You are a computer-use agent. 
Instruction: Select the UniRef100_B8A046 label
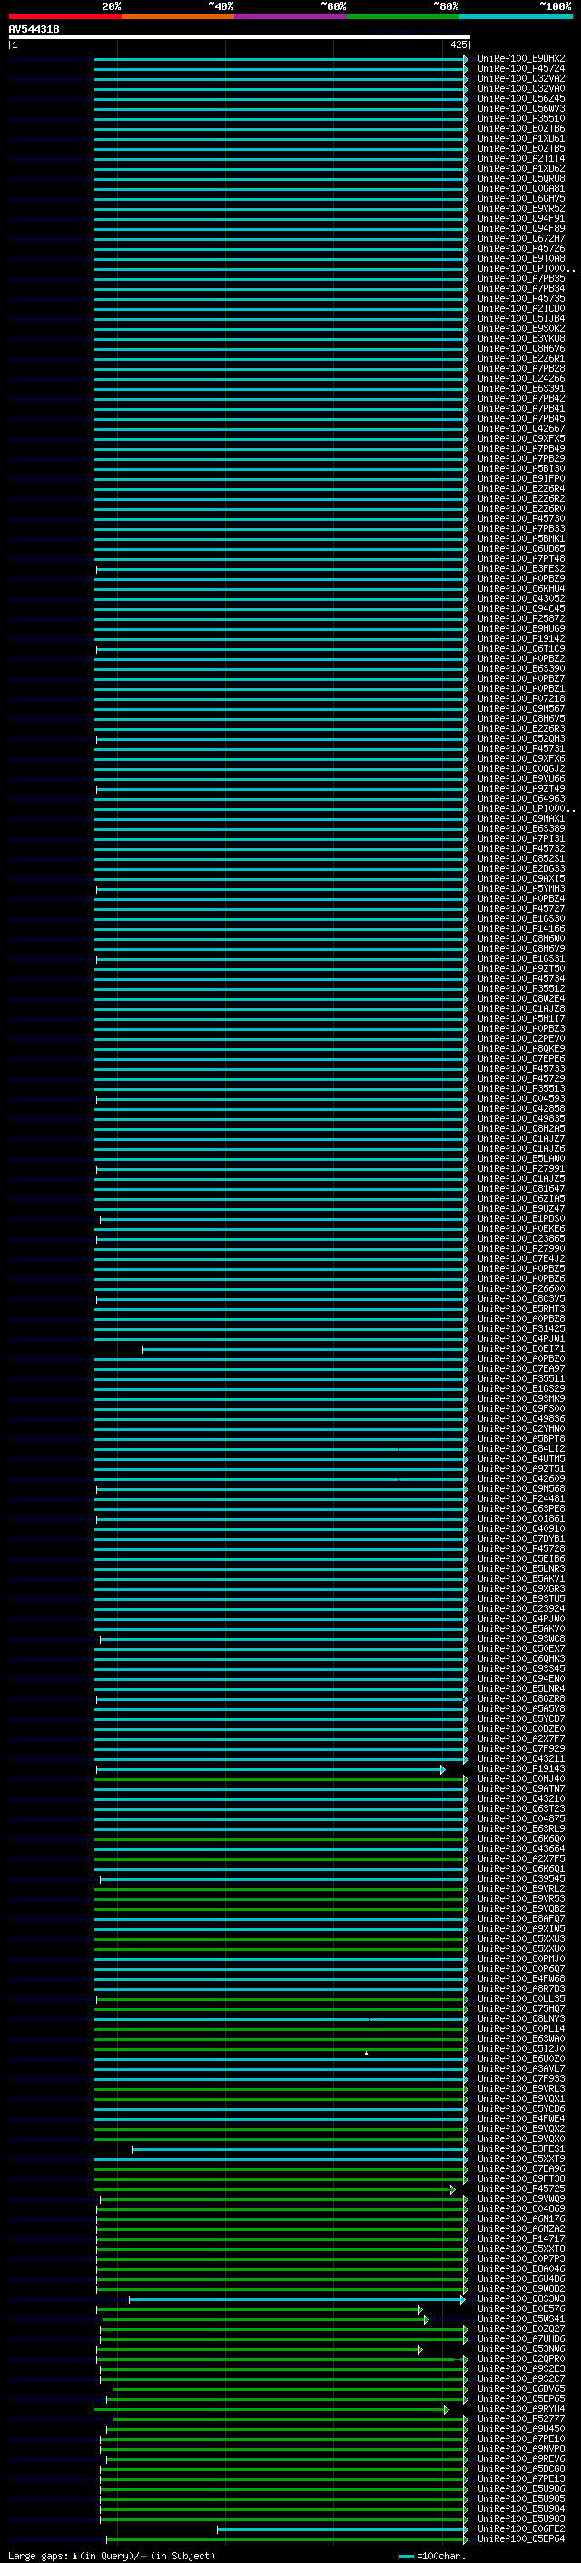[520, 2269]
